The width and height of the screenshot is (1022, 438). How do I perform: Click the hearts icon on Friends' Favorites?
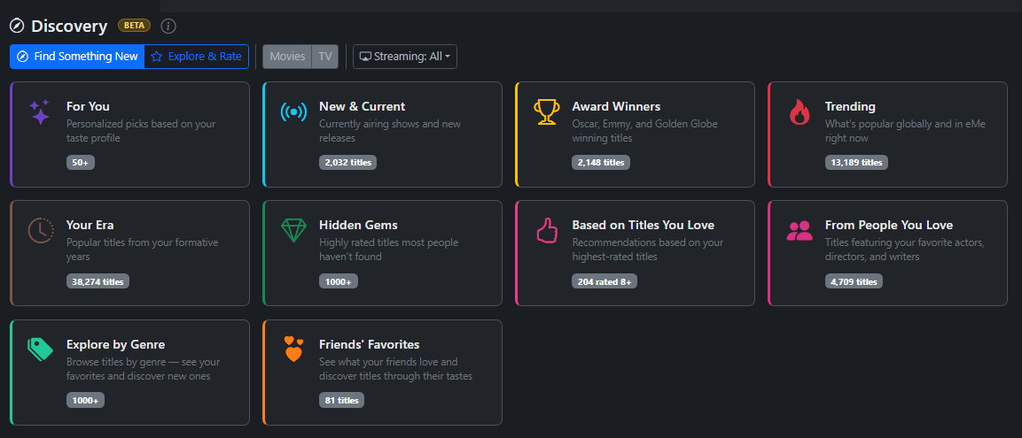pos(293,349)
